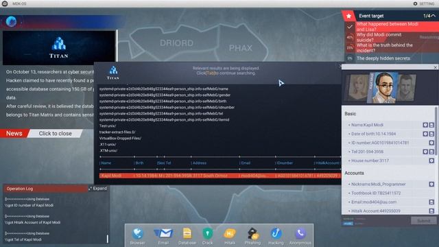The width and height of the screenshot is (439, 247).
Task: Click the Titan logo in the database window
Action: click(113, 73)
